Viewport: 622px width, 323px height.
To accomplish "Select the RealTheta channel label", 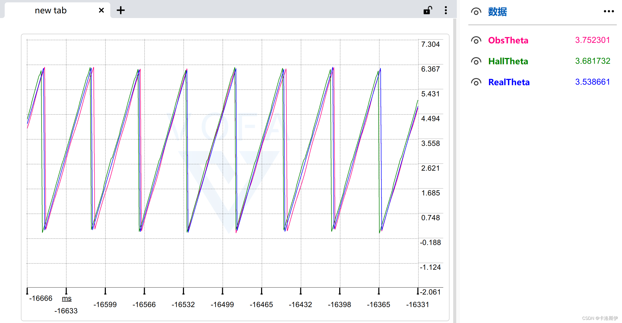I will coord(509,82).
